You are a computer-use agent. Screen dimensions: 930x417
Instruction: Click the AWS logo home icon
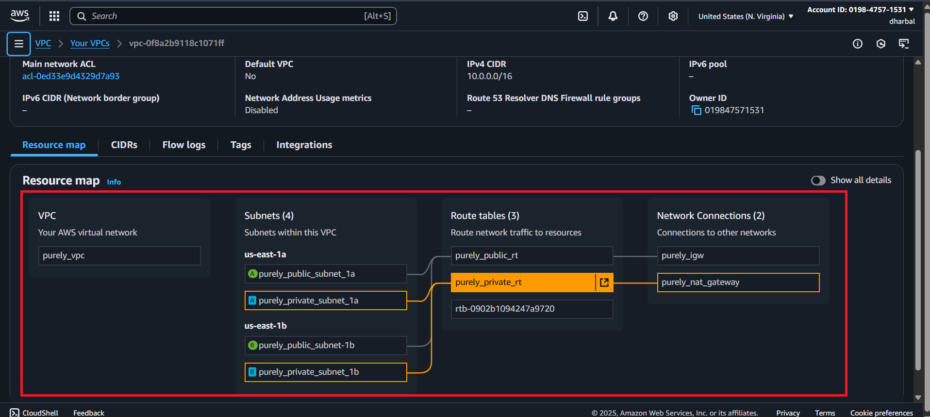pos(20,16)
